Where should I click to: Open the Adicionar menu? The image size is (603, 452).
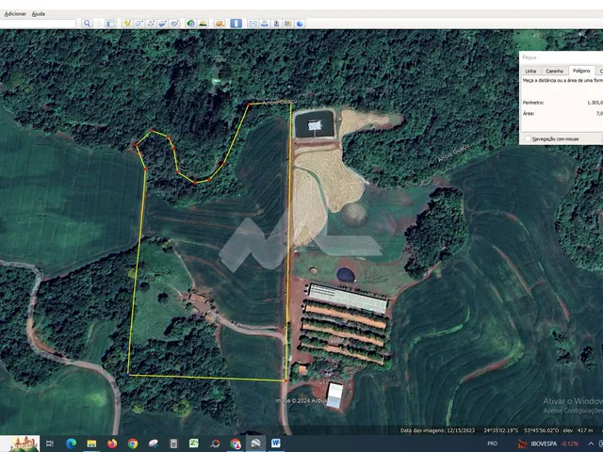tap(15, 14)
